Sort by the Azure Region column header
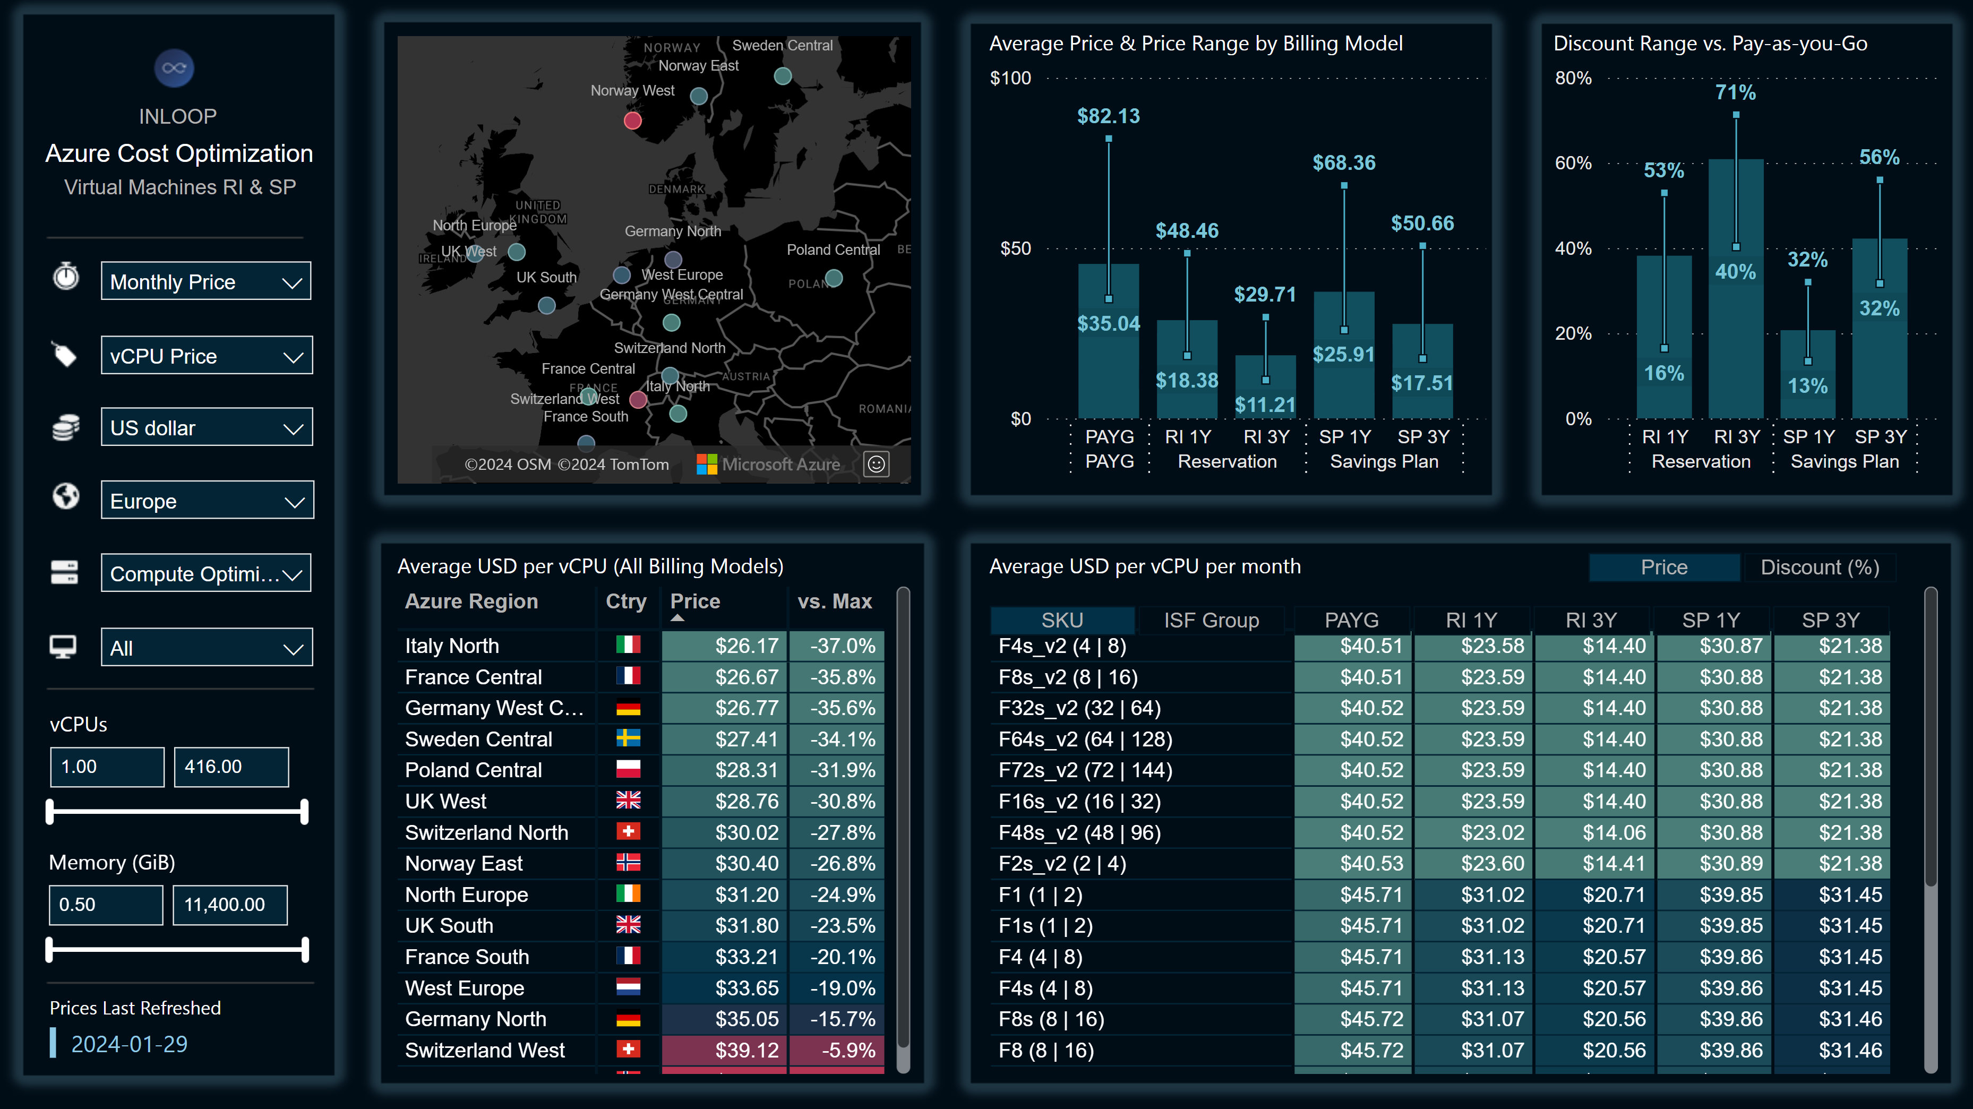The image size is (1973, 1109). 471,601
